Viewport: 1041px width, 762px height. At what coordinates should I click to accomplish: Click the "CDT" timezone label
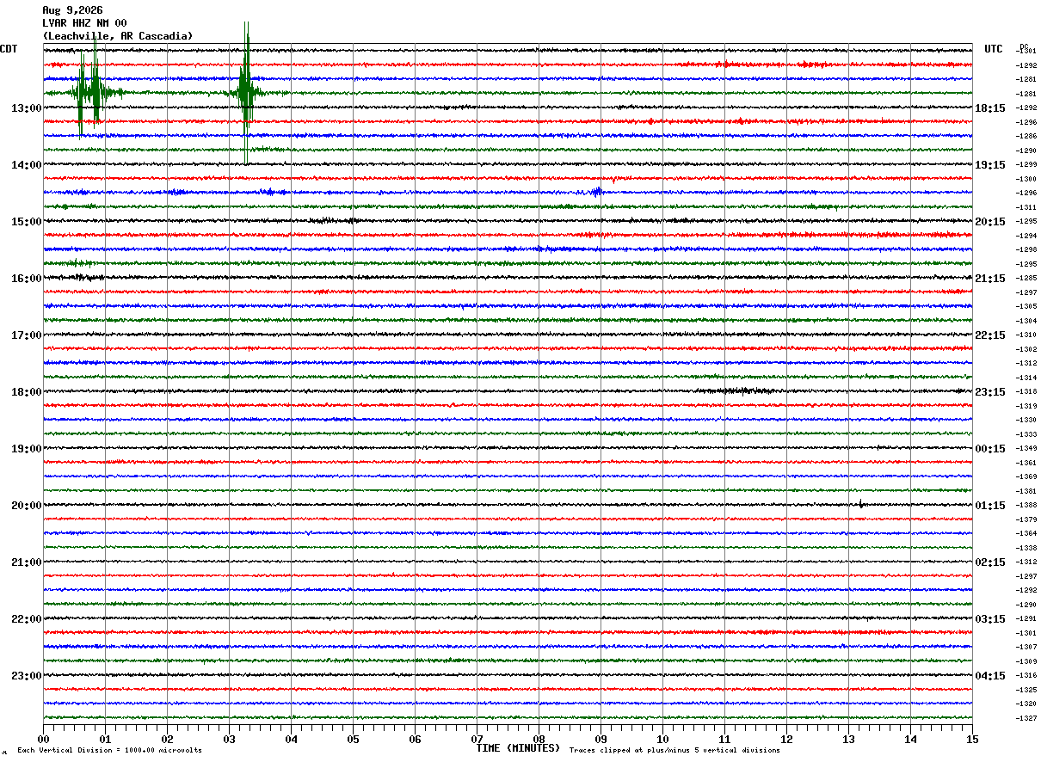(x=9, y=49)
